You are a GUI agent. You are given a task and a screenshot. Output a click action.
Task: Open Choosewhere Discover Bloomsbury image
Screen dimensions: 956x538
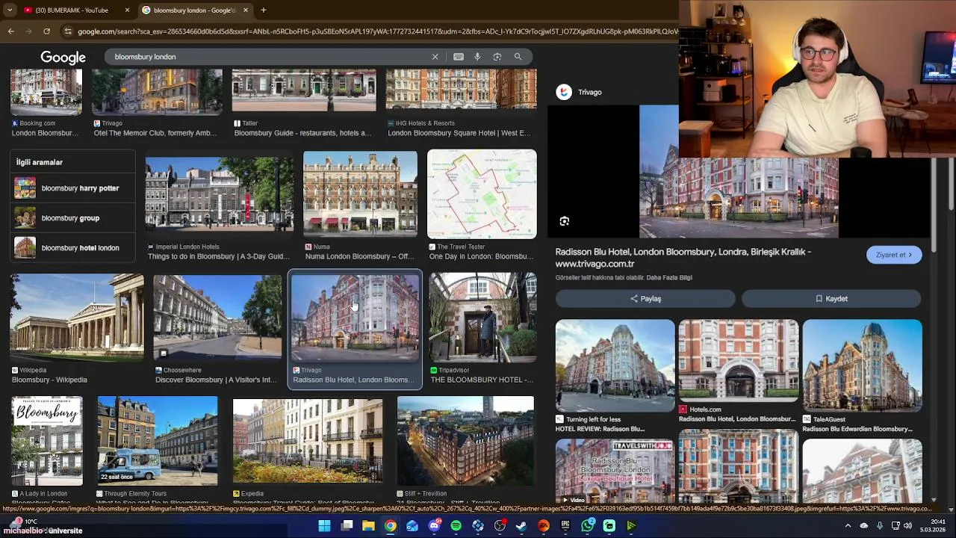pyautogui.click(x=217, y=318)
